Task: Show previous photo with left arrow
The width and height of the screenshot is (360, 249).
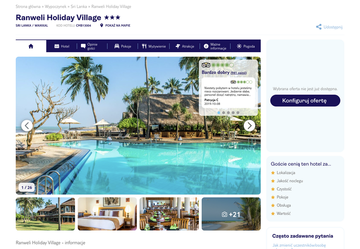Action: pyautogui.click(x=27, y=126)
